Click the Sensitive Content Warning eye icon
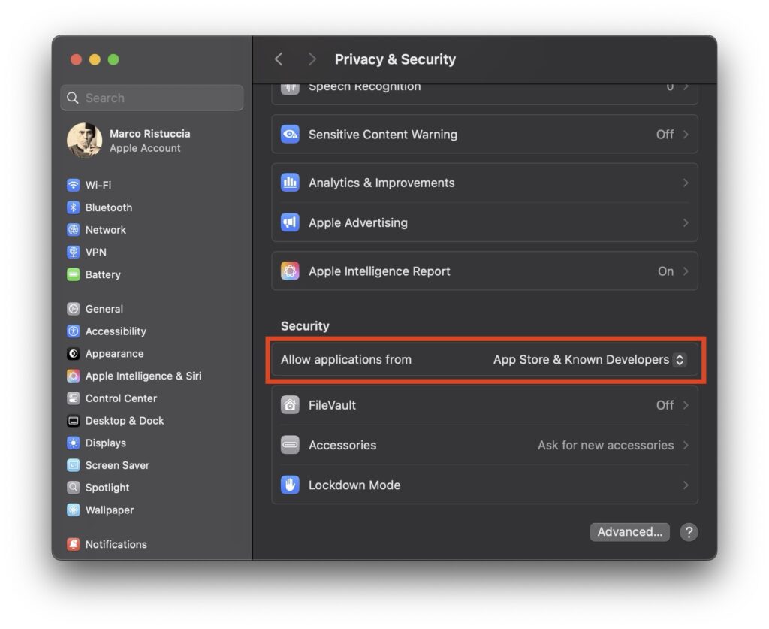The height and width of the screenshot is (629, 769). [x=290, y=134]
